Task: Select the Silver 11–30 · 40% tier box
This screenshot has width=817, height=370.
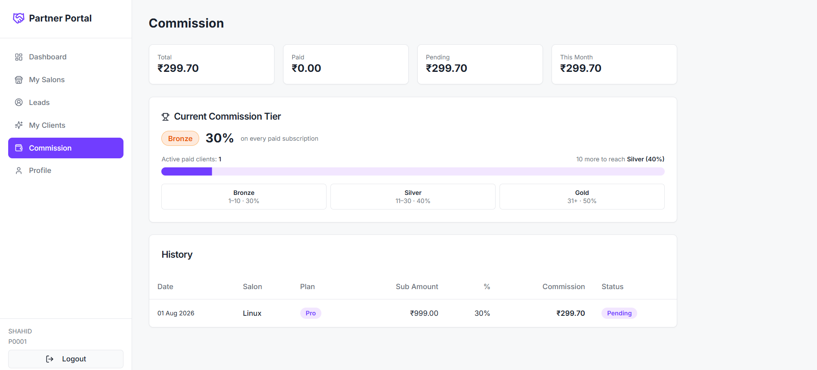Action: [x=413, y=197]
